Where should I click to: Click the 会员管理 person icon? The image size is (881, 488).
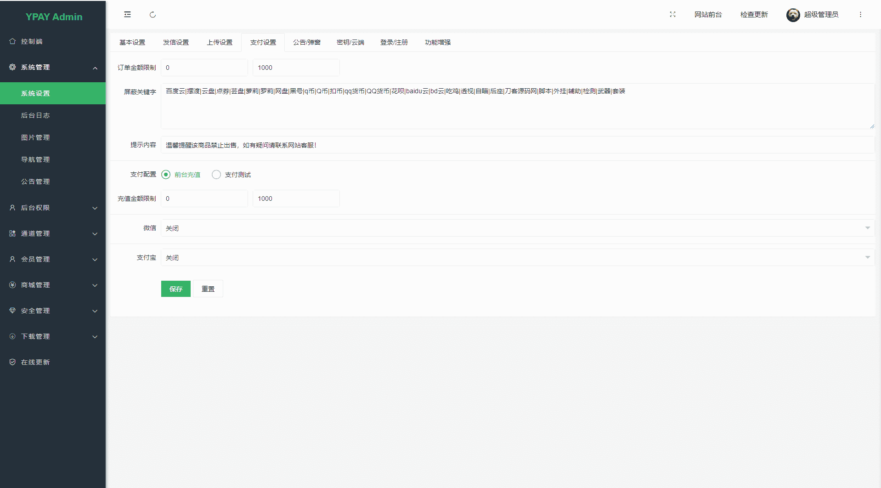[12, 259]
